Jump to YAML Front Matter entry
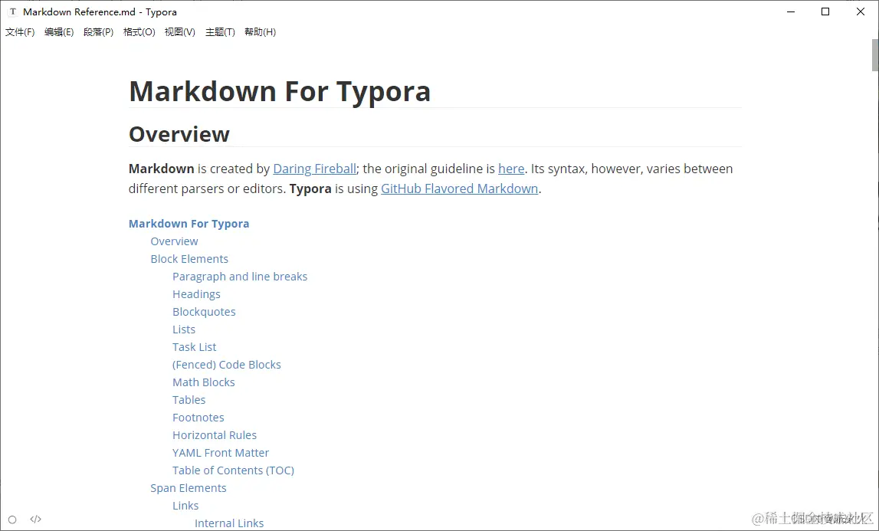The height and width of the screenshot is (531, 879). click(x=221, y=453)
